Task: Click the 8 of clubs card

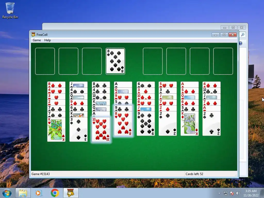Action: point(101,85)
